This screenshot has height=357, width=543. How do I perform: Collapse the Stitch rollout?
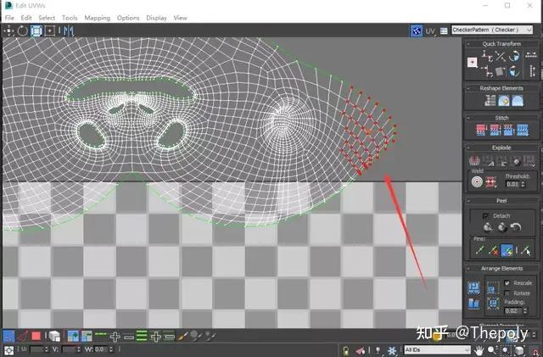click(x=468, y=118)
